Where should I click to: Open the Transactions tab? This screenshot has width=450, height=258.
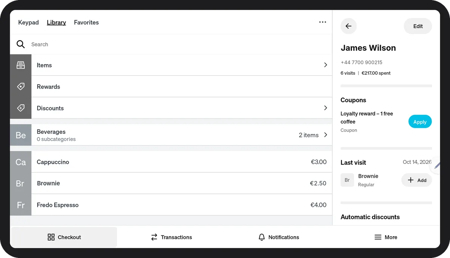pos(171,237)
